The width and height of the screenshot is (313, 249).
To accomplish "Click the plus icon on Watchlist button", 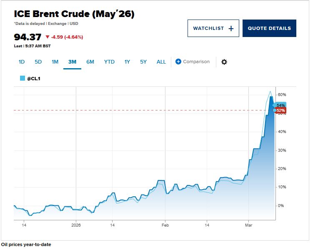I will [x=231, y=28].
